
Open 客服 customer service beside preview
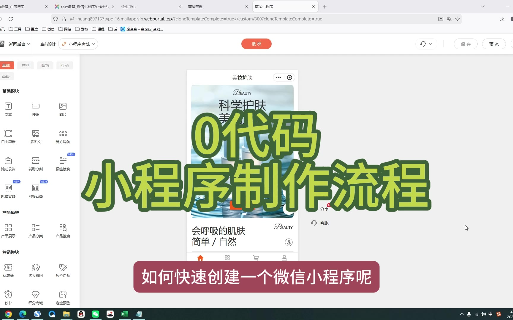coord(320,223)
